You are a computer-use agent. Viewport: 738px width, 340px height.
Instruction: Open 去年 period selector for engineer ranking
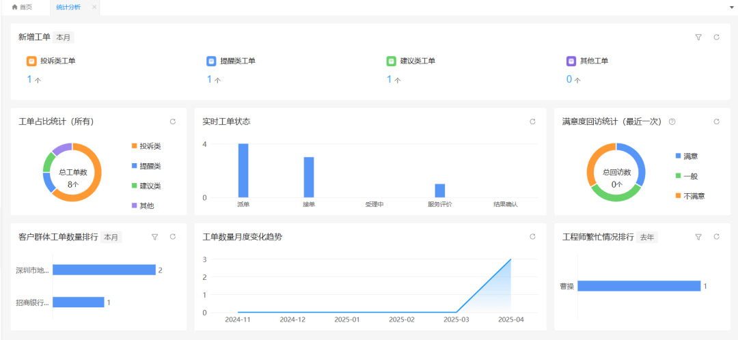point(646,237)
